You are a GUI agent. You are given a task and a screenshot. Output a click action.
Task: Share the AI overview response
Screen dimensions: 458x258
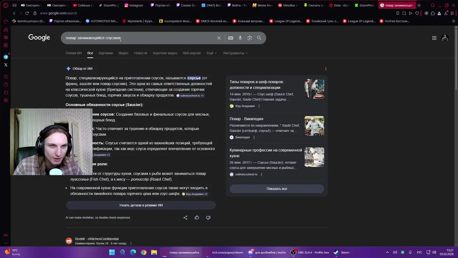pos(185,218)
